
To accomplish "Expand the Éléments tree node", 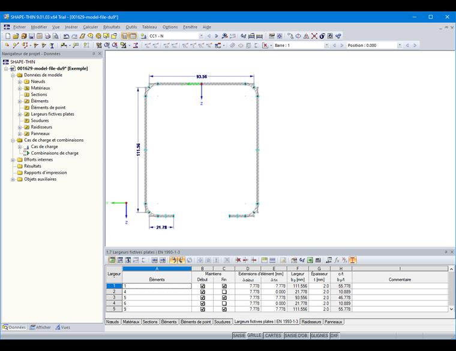I will (x=20, y=101).
